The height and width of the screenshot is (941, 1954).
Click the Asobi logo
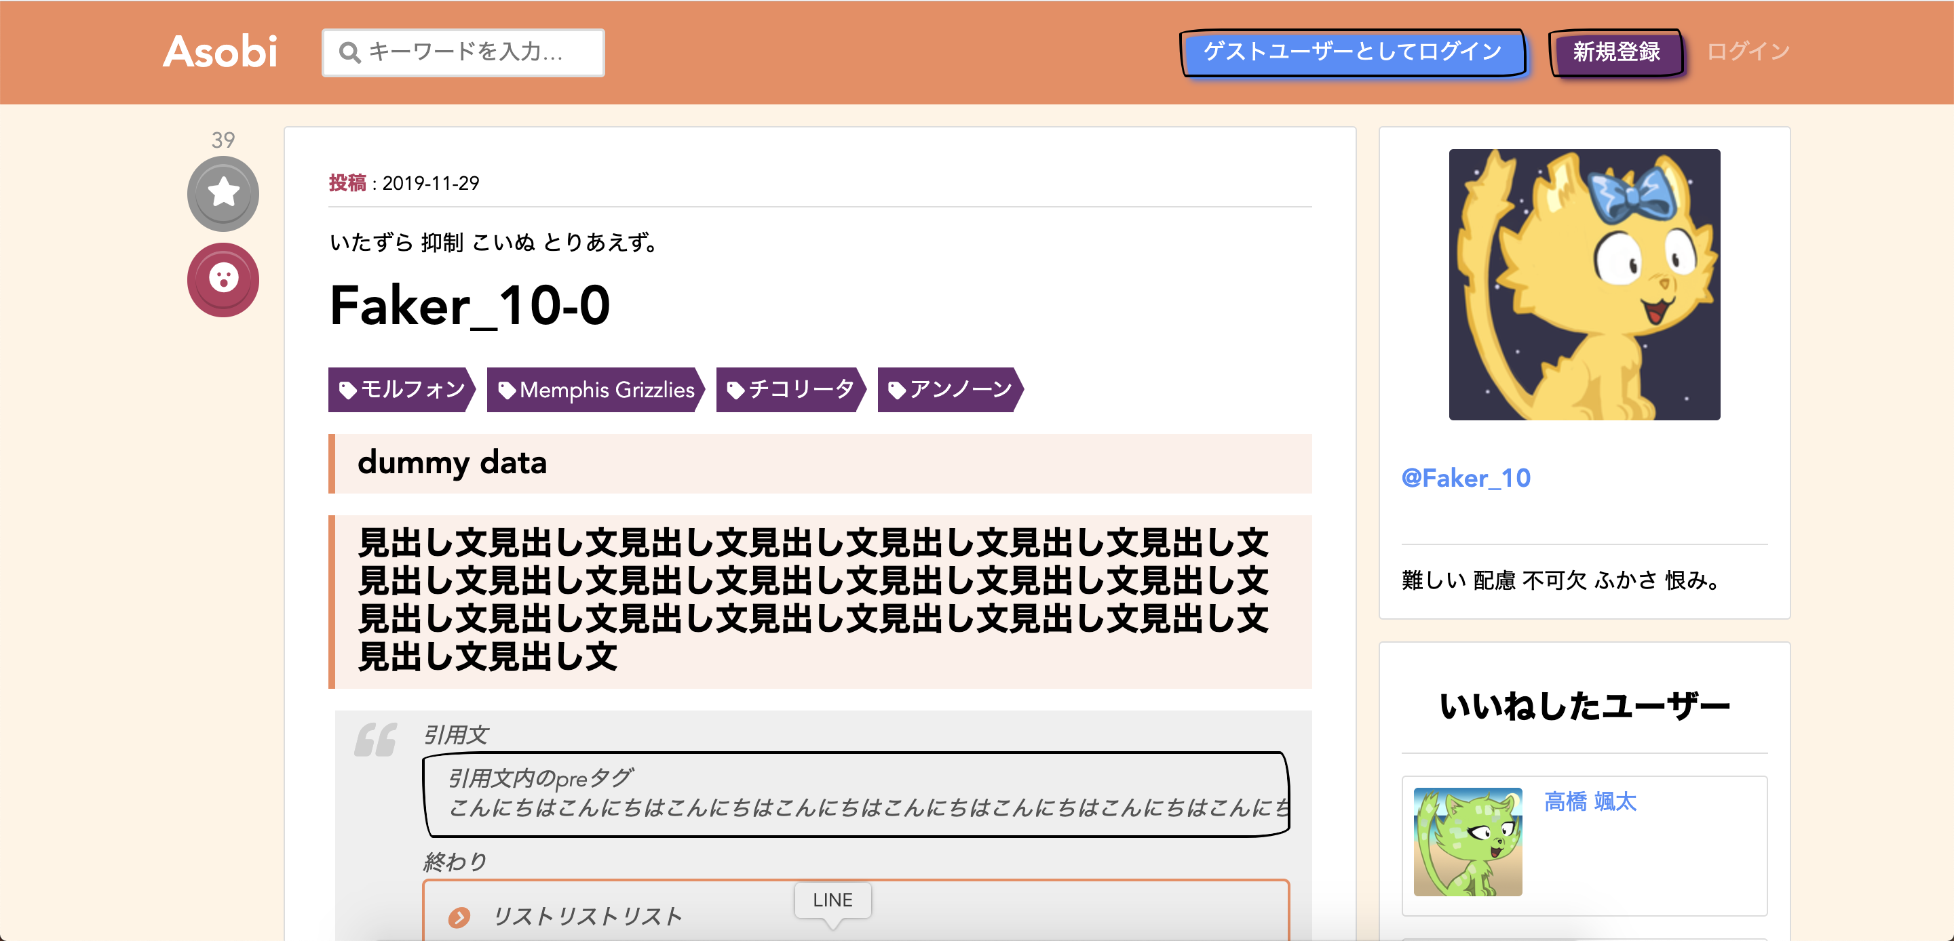(x=221, y=52)
